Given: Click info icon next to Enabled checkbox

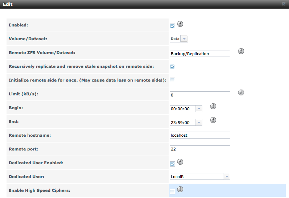Looking at the screenshot, I should [x=180, y=24].
